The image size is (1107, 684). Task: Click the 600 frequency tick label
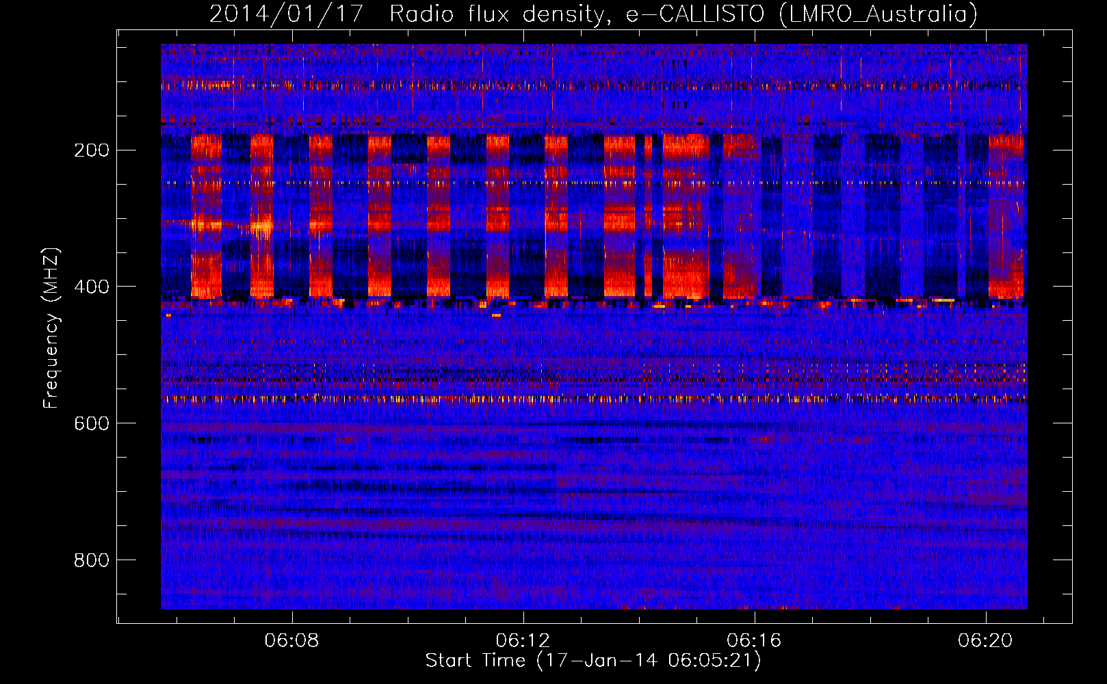[x=92, y=423]
